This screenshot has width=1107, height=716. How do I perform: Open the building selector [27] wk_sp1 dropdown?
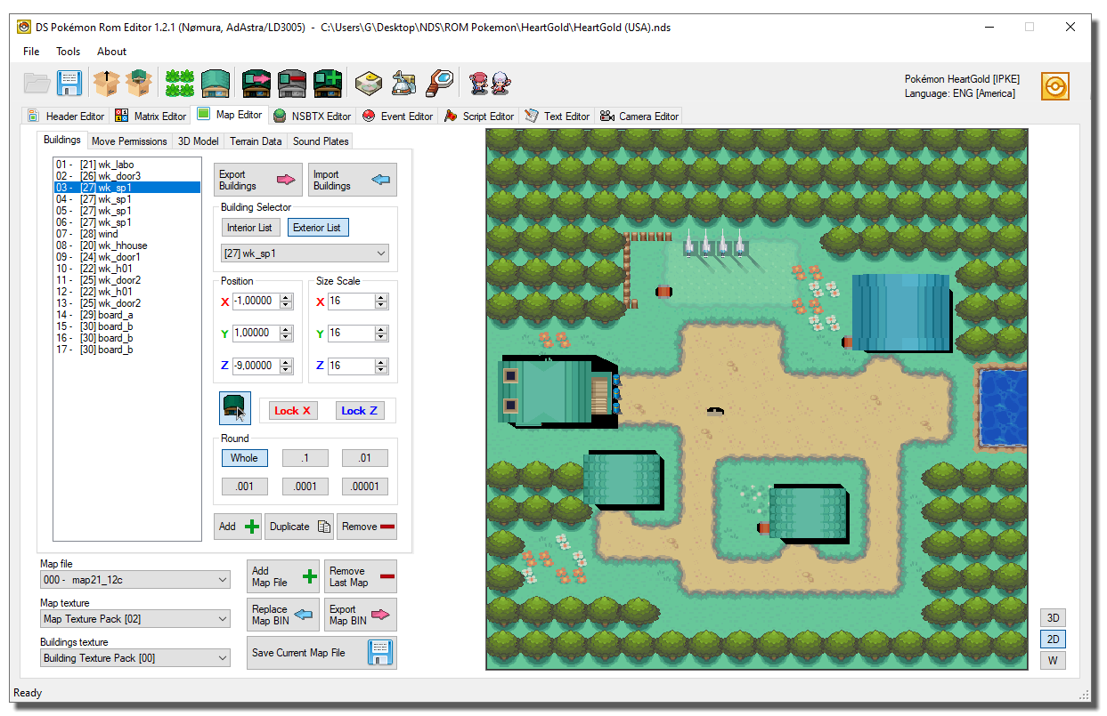(305, 253)
